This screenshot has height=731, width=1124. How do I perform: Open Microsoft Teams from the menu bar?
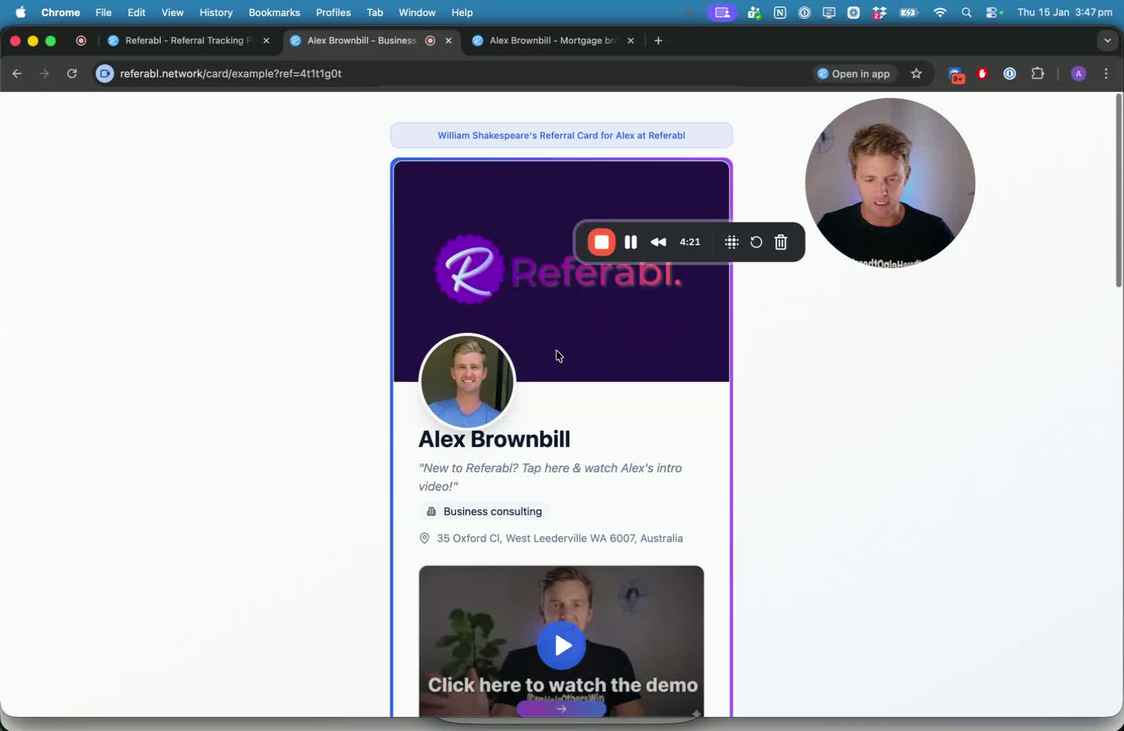point(754,12)
